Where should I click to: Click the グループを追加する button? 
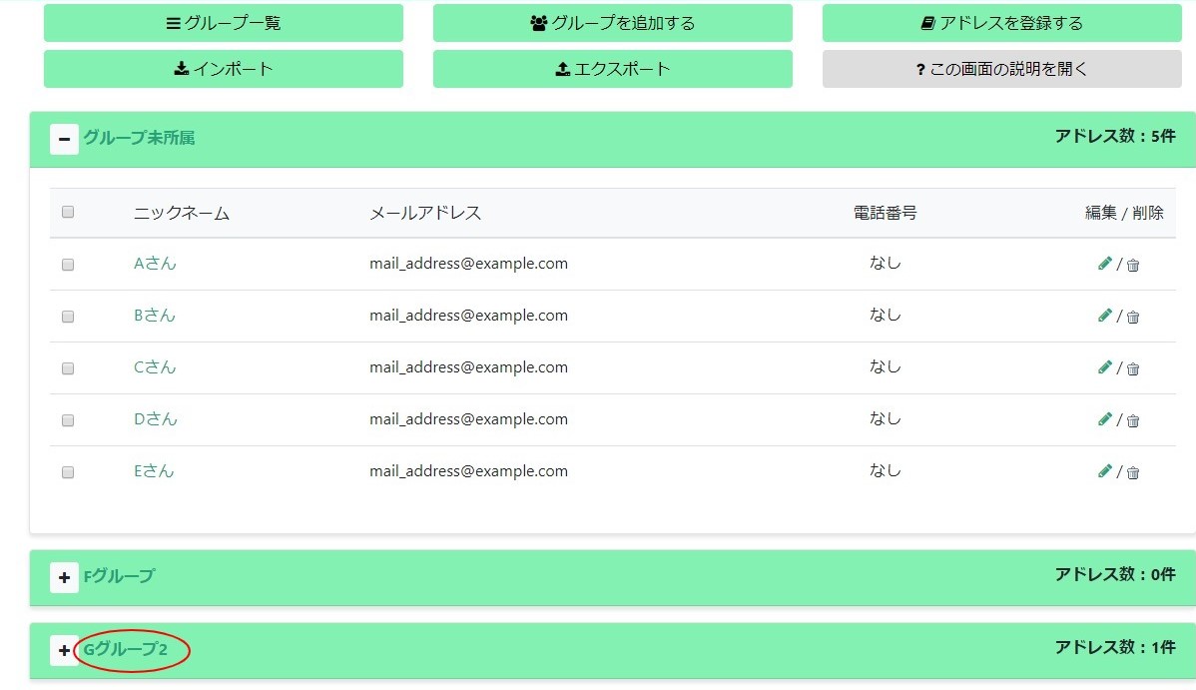pos(612,22)
